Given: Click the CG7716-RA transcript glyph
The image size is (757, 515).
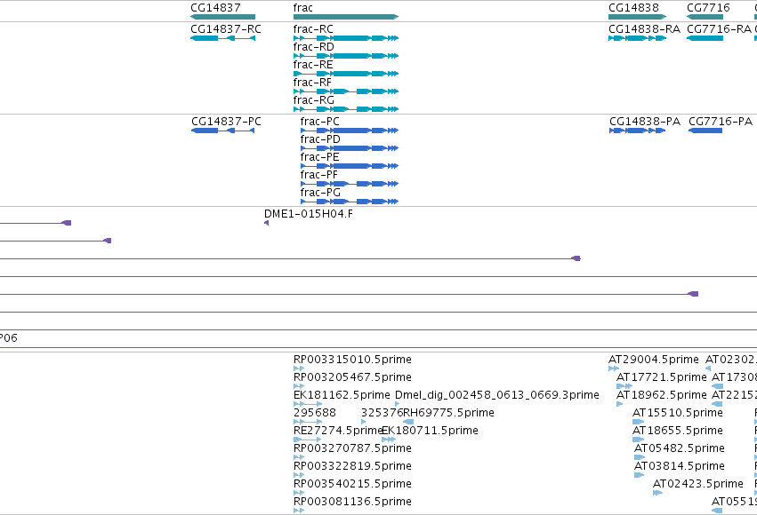Looking at the screenshot, I should [x=705, y=38].
